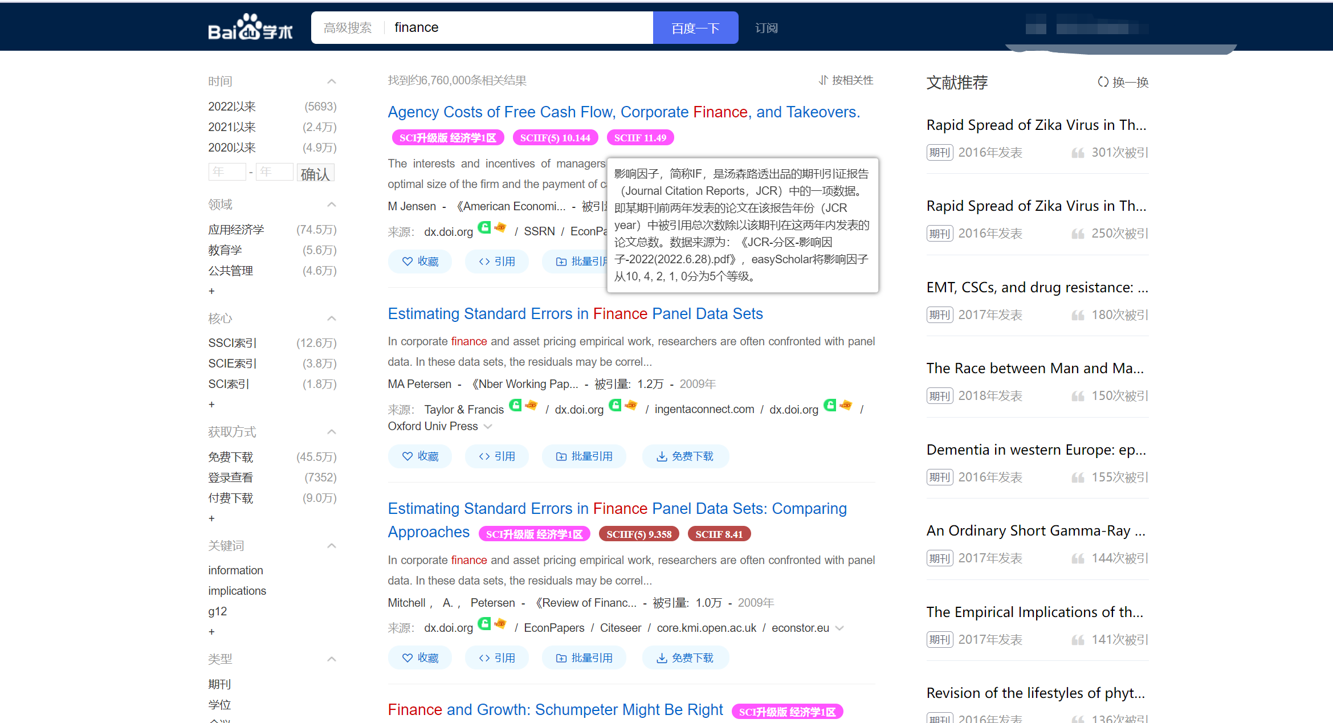1333x723 pixels.
Task: Click SCIIF 8.41 badge on third result
Action: click(719, 534)
